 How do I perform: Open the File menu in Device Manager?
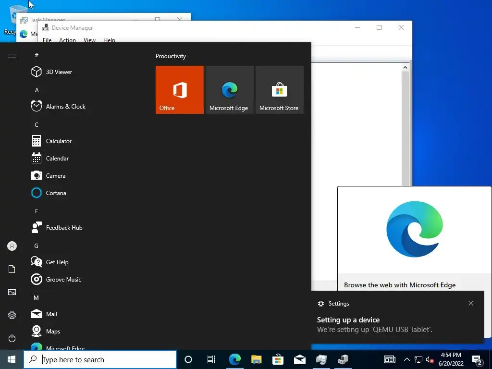point(47,40)
